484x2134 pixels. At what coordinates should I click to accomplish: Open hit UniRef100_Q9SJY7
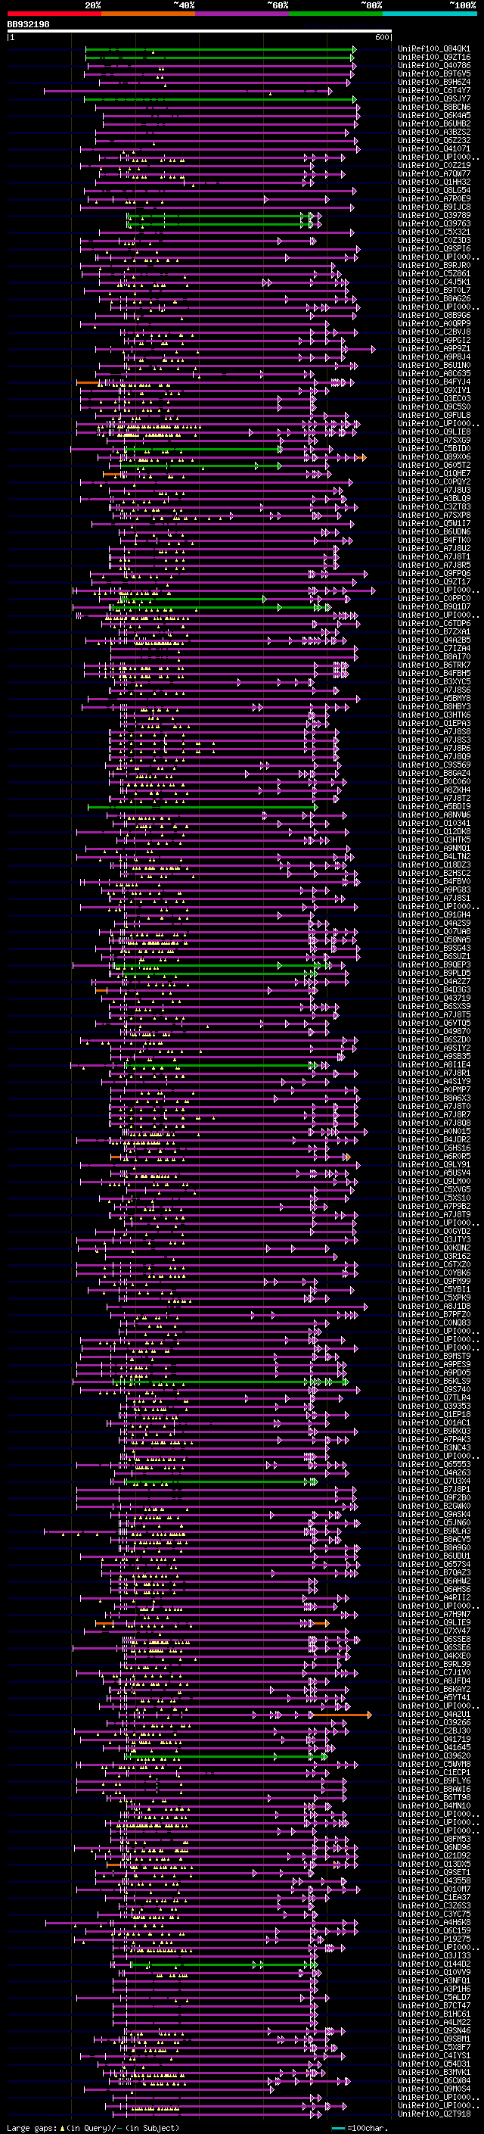coord(434,98)
